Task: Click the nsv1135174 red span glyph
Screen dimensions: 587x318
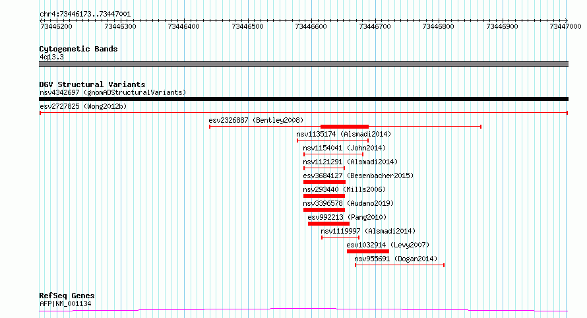Action: (333, 141)
